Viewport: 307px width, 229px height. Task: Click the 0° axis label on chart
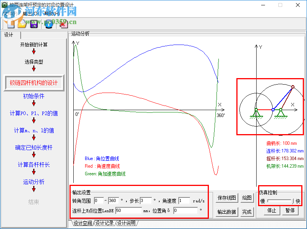(x=77, y=114)
